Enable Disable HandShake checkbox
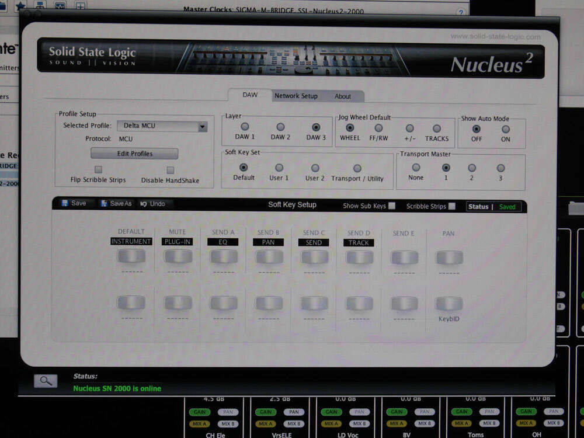 [x=170, y=170]
